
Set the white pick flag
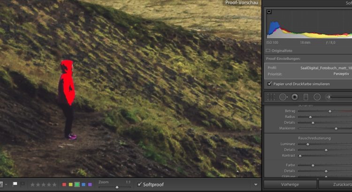(x=15, y=184)
